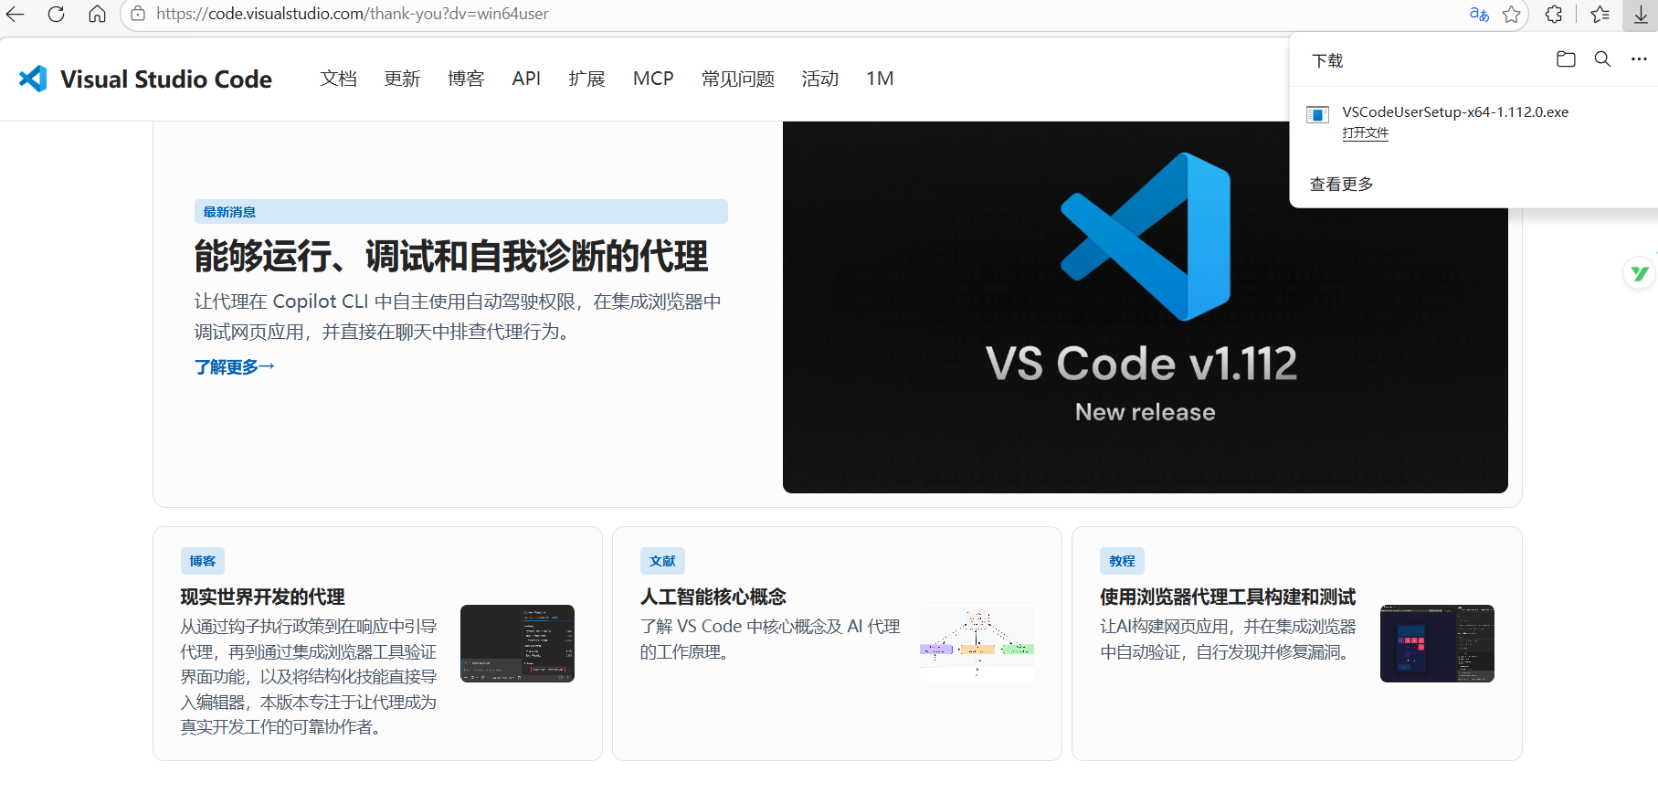Click the 能够运行、调试和自我诊断的代理 headline
This screenshot has width=1658, height=793.
pos(451,257)
